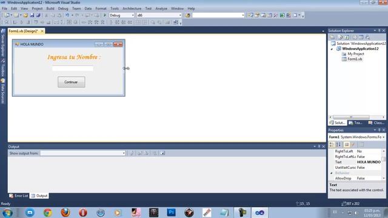
Task: Open the Analyze menu
Action: (x=161, y=8)
